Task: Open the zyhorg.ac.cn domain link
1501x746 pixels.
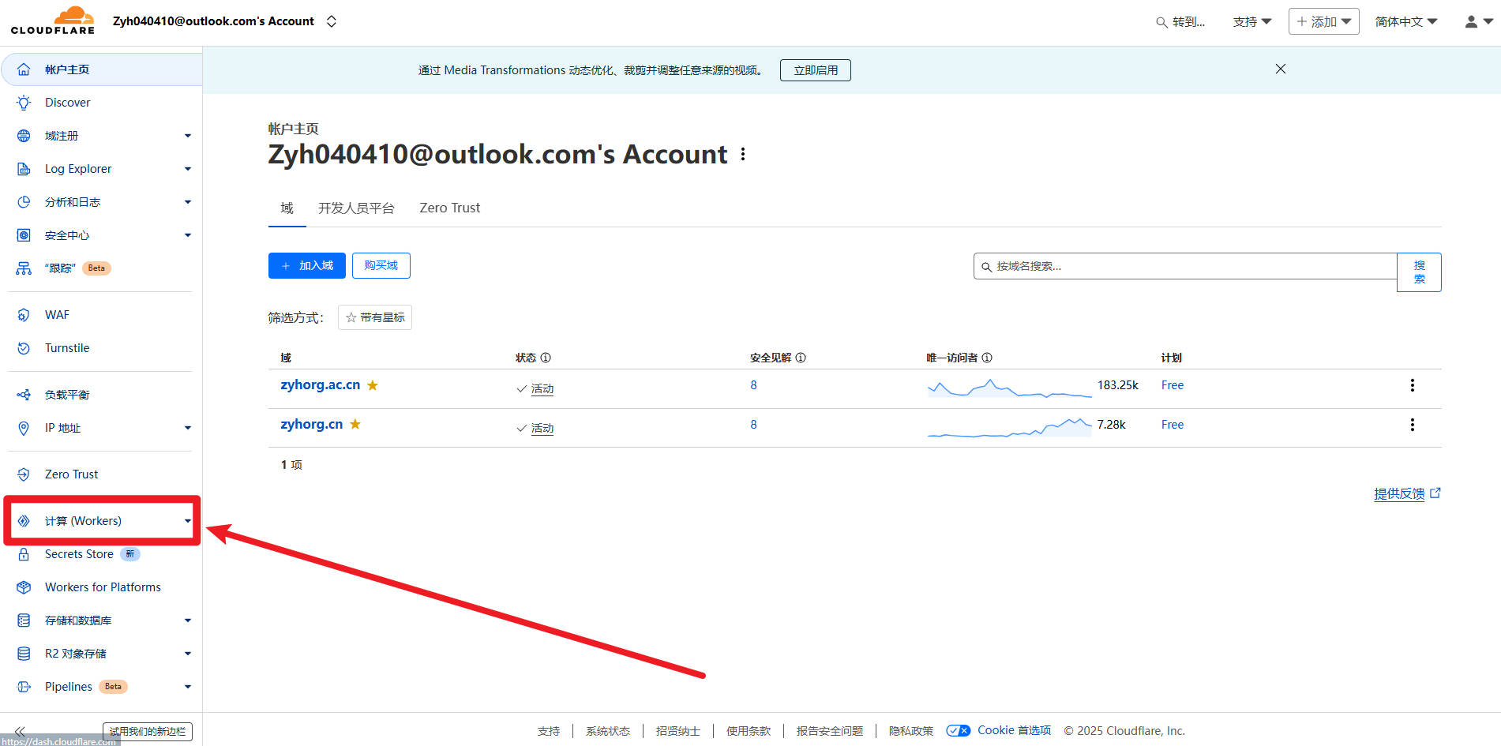Action: (321, 385)
